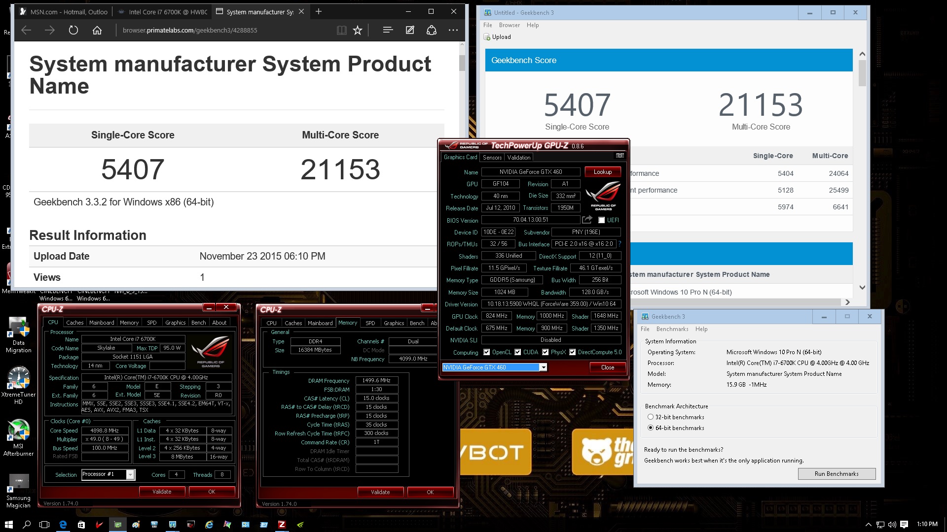The height and width of the screenshot is (532, 947).
Task: Click OK in right CPU-Z Memory window
Action: [430, 492]
